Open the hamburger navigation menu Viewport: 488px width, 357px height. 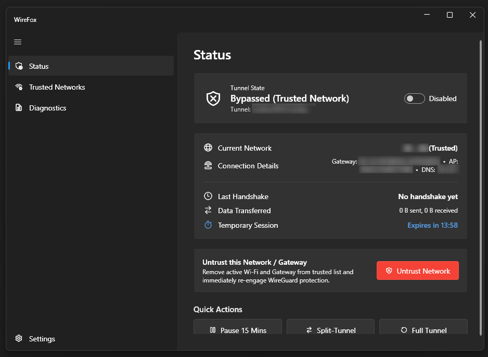[x=18, y=42]
